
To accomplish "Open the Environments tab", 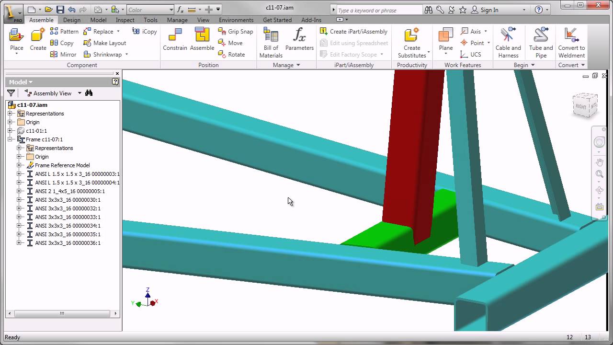I will [x=236, y=20].
